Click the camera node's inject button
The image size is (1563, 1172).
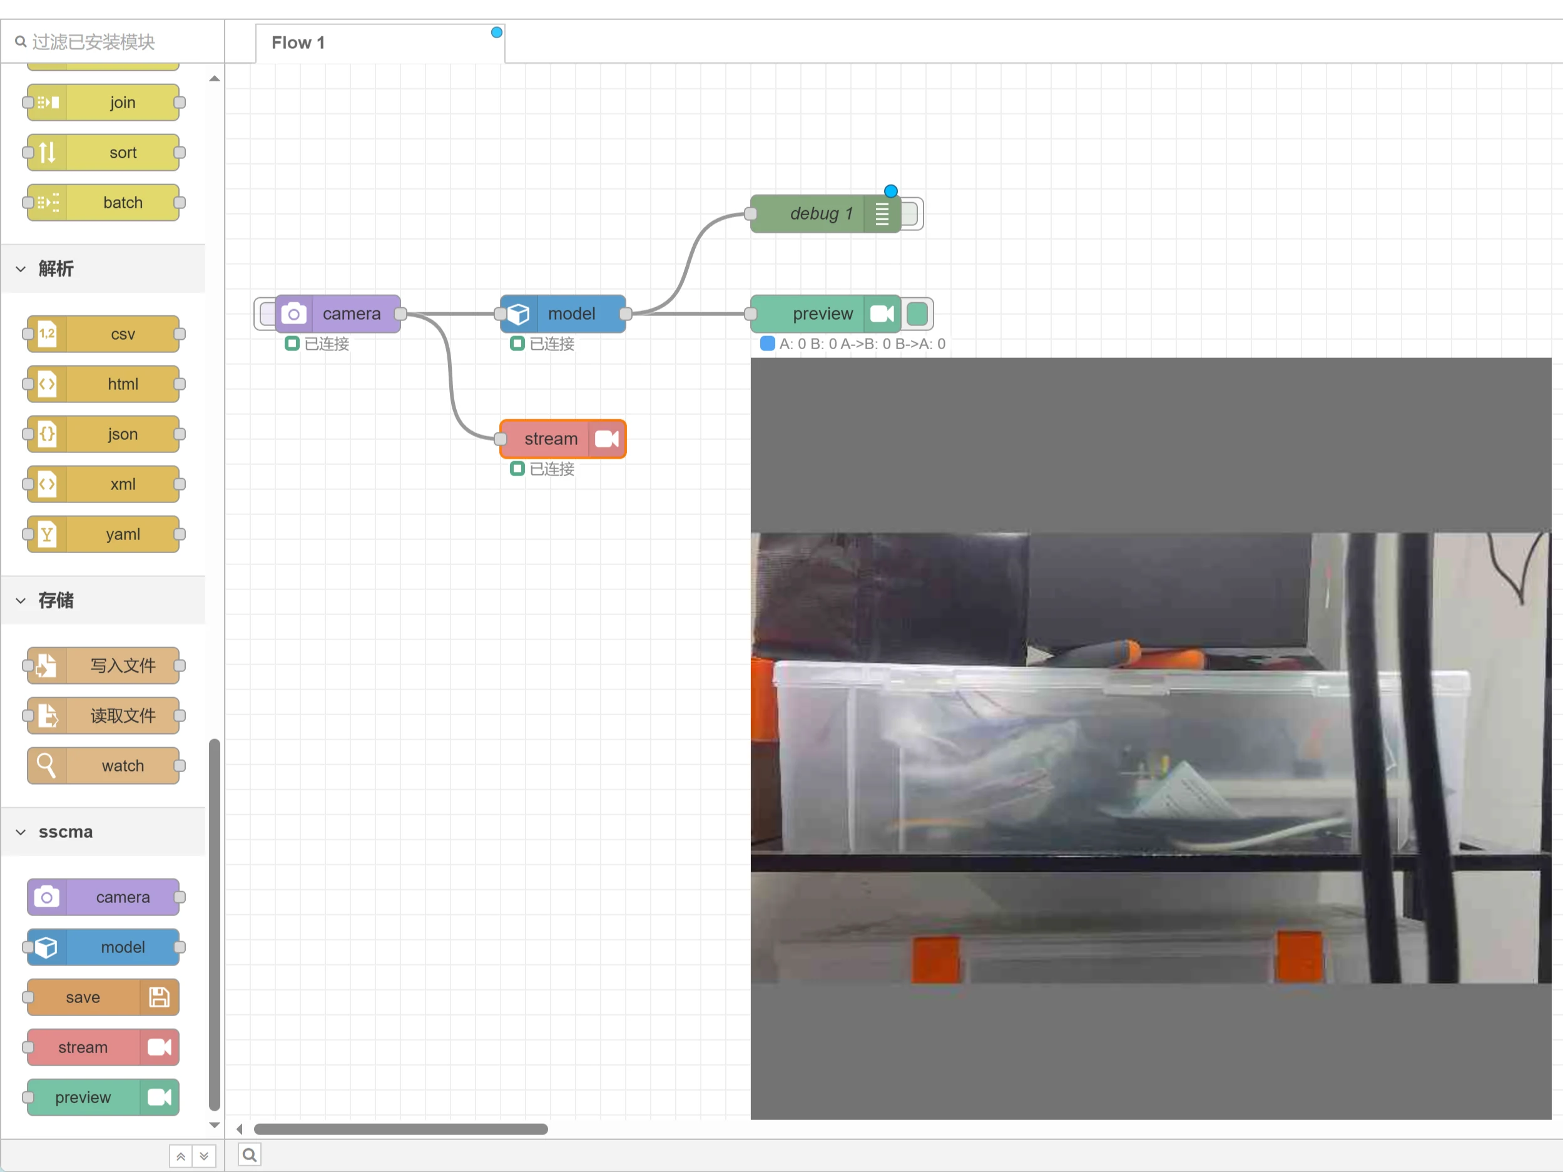tap(266, 313)
